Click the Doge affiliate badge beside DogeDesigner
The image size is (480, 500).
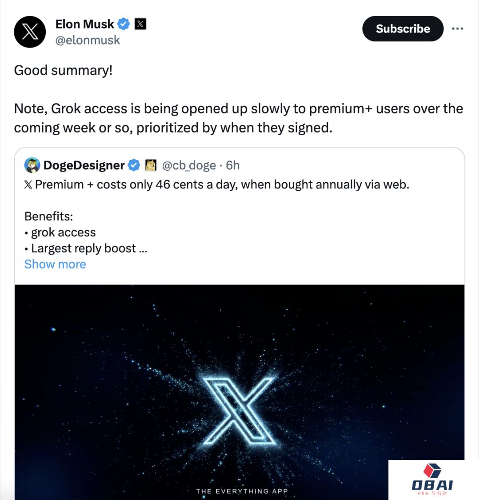(151, 165)
